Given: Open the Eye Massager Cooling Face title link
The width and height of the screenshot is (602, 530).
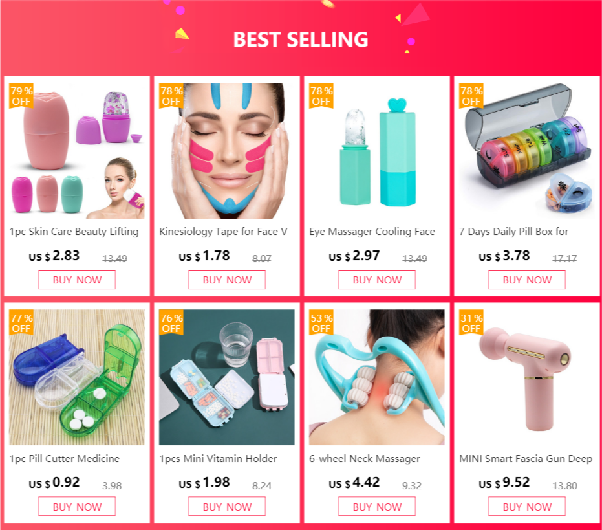Looking at the screenshot, I should 372,232.
